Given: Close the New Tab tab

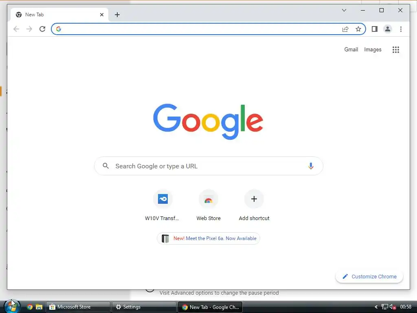Looking at the screenshot, I should pos(101,15).
